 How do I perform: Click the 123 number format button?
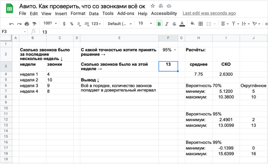(x=96, y=24)
